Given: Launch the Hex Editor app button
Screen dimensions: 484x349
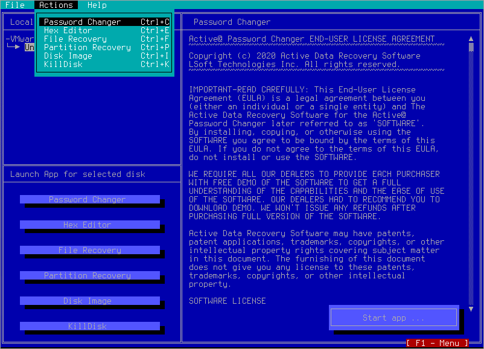Looking at the screenshot, I should pyautogui.click(x=90, y=225).
